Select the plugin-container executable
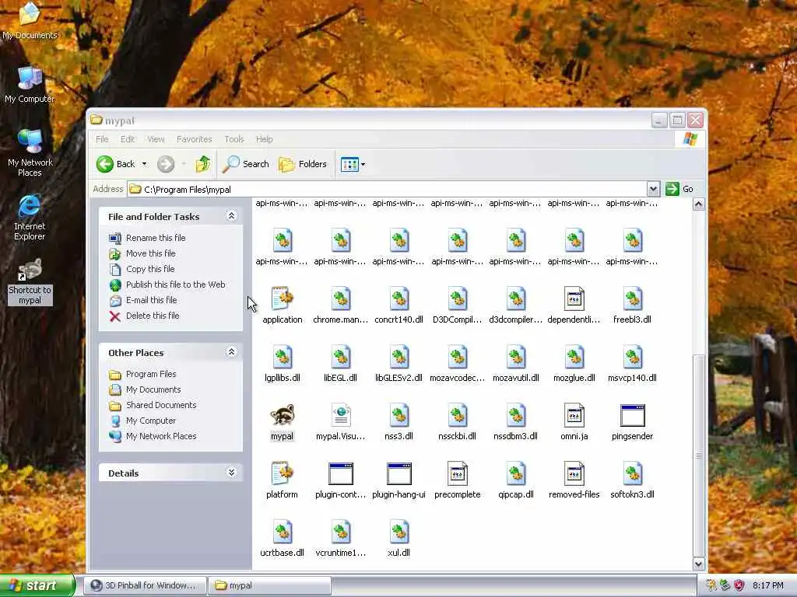Viewport: 797px width, 597px height. pyautogui.click(x=341, y=473)
